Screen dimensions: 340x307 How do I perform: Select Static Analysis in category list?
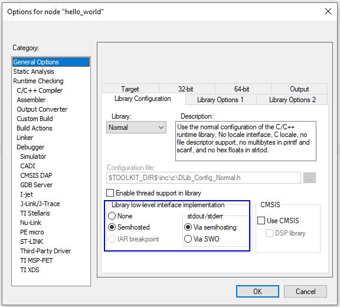click(34, 71)
